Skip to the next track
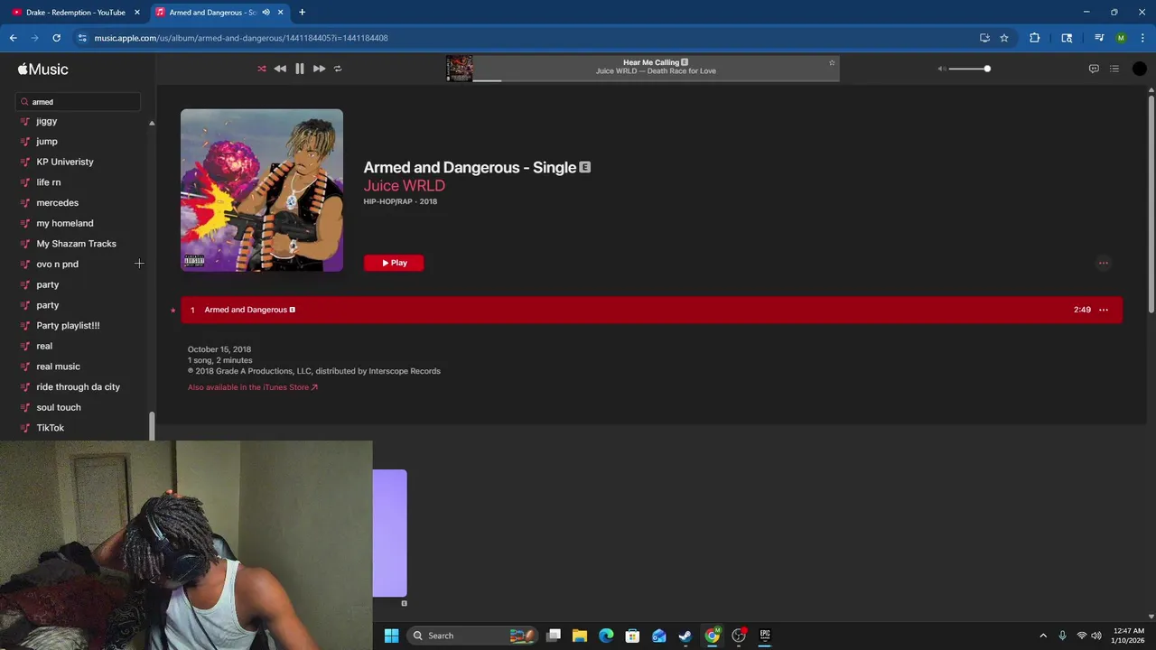Screen dimensions: 1156x650 click(319, 69)
